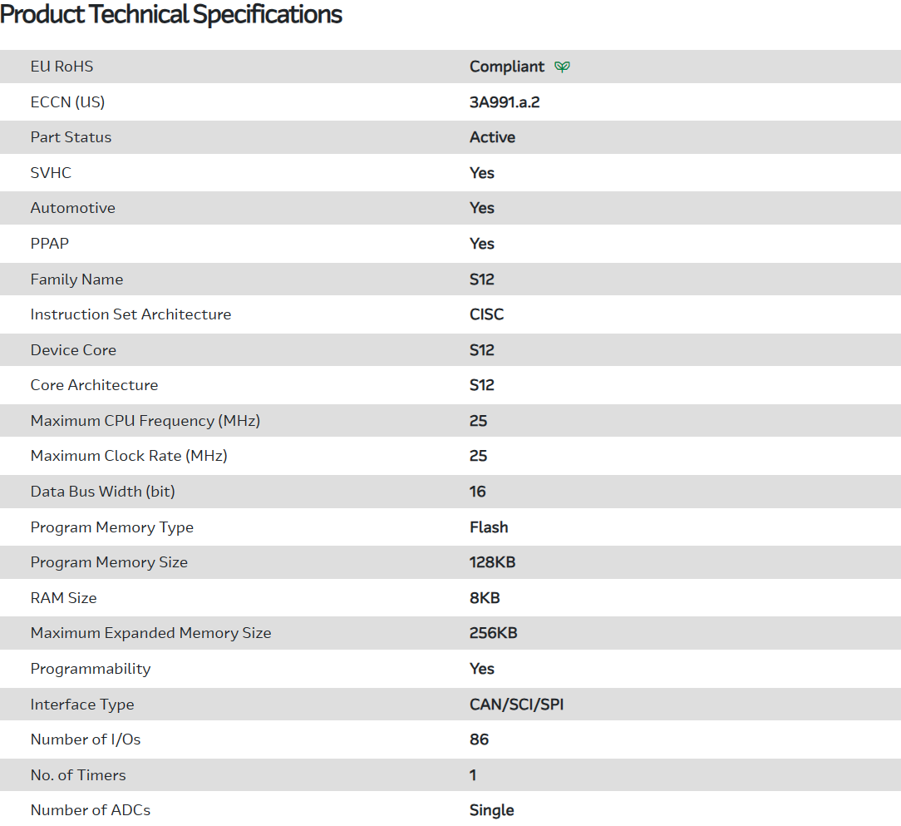Click the Part Status label
Image resolution: width=901 pixels, height=826 pixels.
[x=71, y=137]
